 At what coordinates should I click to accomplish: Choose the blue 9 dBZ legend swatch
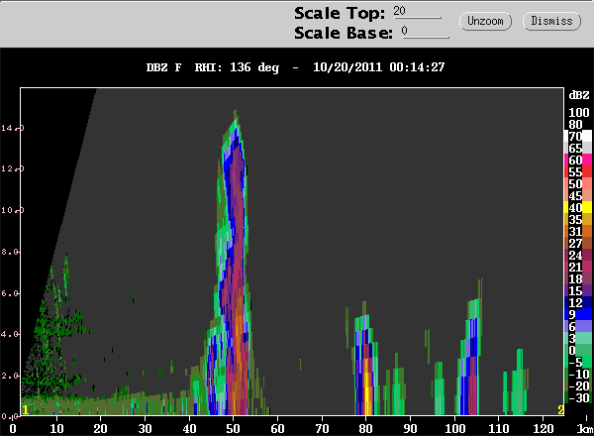point(576,314)
